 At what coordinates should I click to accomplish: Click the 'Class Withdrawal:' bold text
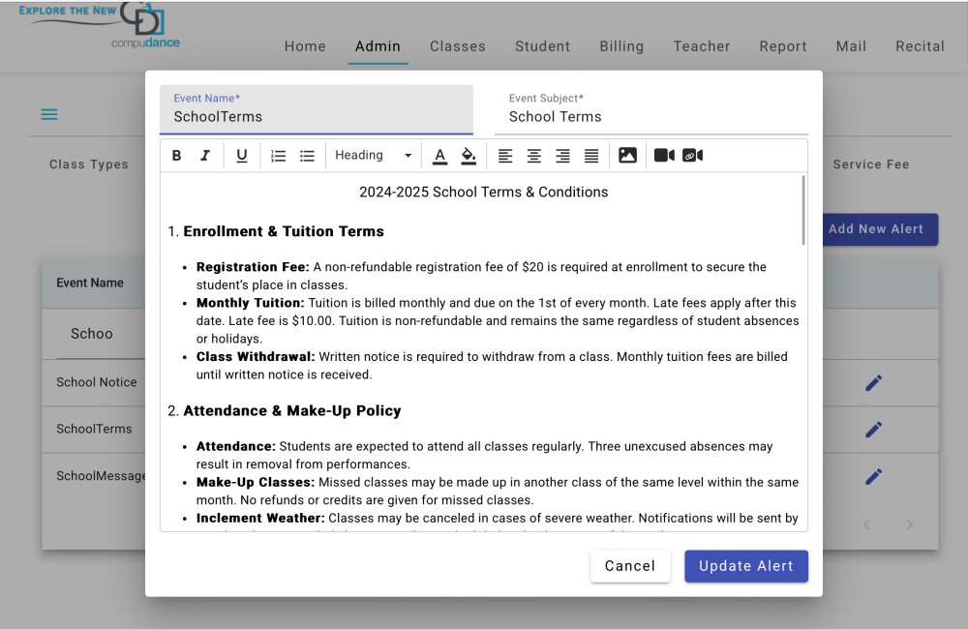256,357
